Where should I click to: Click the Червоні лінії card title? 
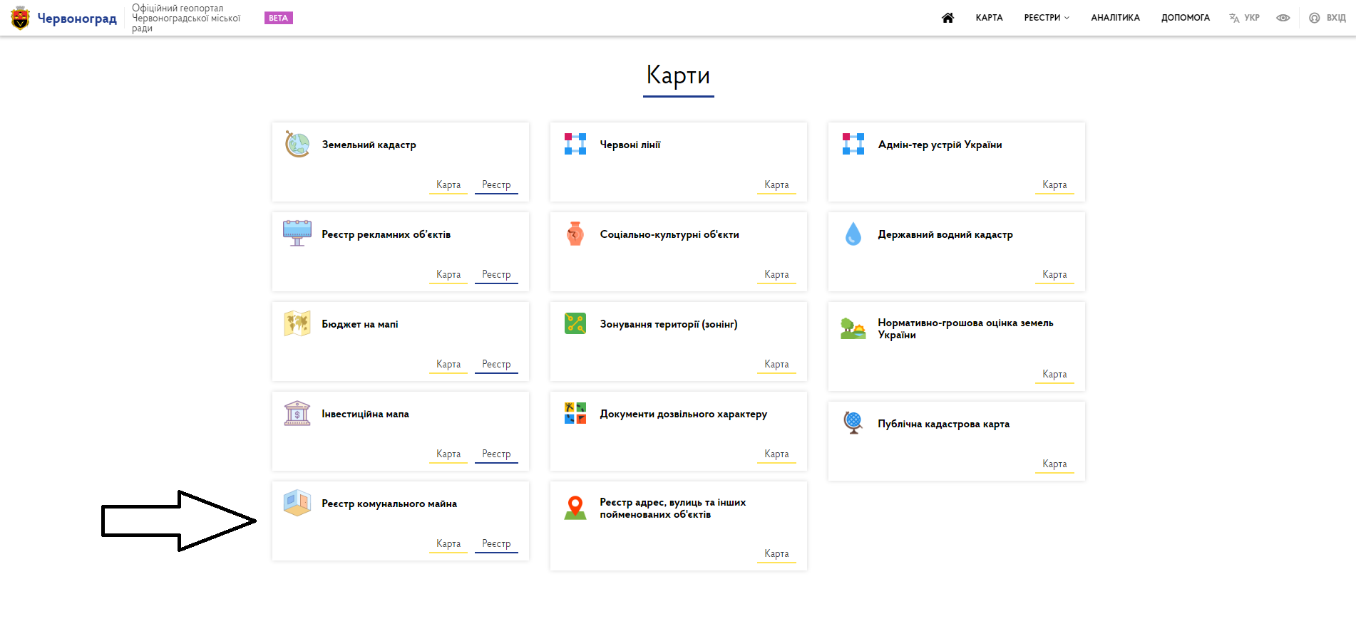630,145
